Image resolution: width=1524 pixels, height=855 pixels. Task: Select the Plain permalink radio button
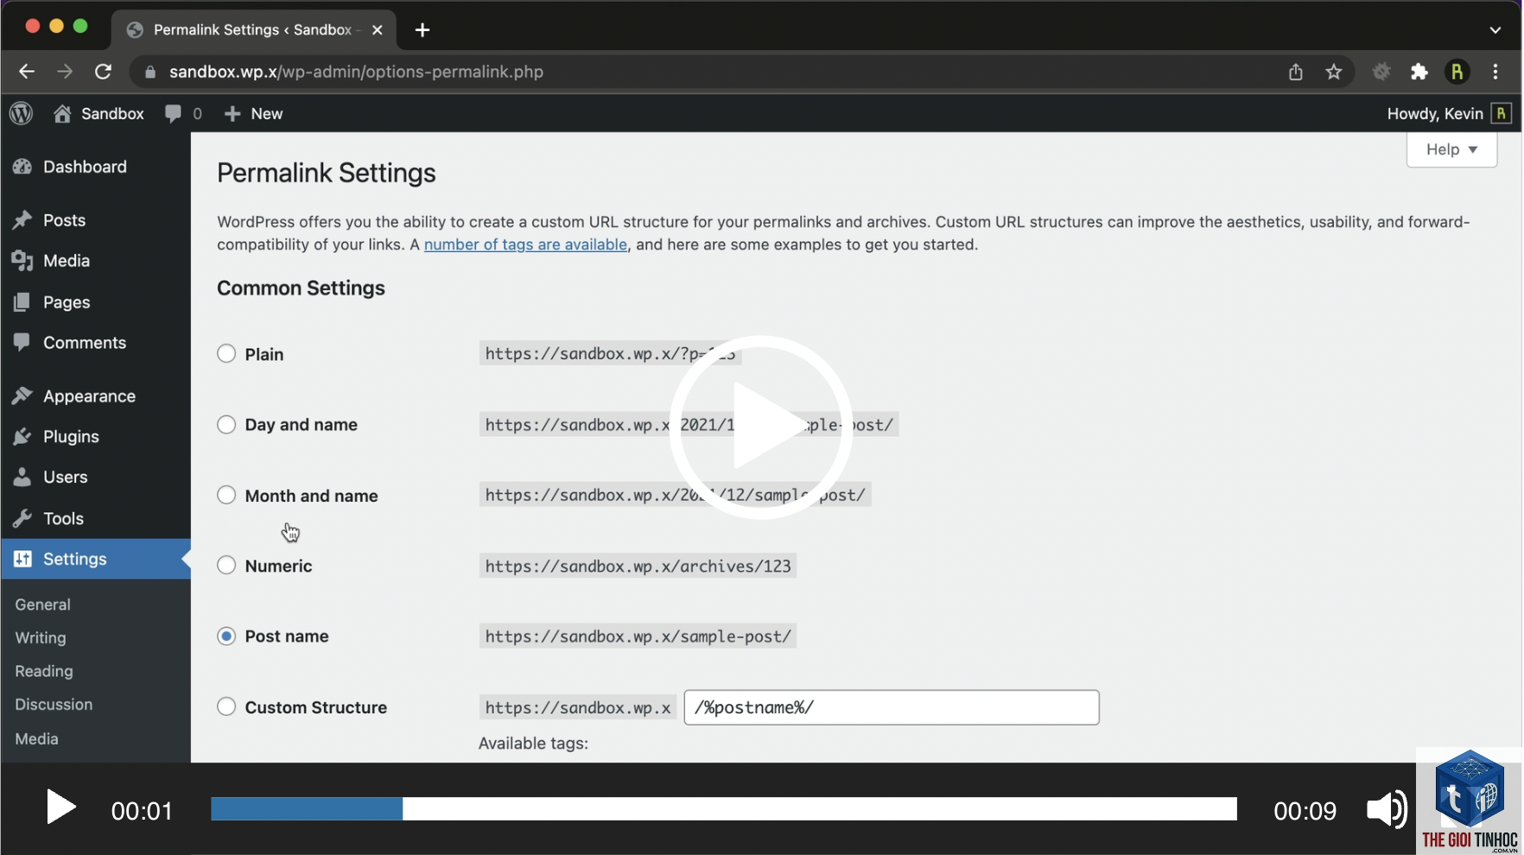pos(226,354)
